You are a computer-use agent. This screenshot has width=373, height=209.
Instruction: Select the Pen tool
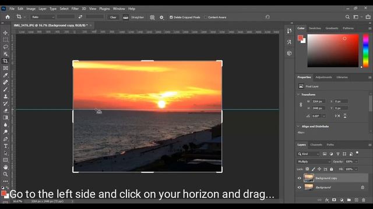click(5, 139)
